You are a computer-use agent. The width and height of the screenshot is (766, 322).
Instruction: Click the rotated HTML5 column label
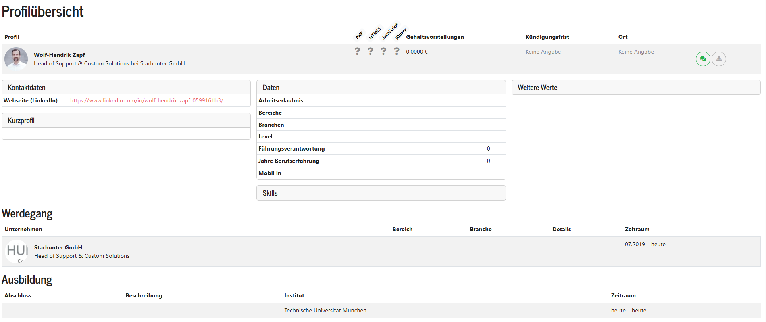tap(375, 33)
